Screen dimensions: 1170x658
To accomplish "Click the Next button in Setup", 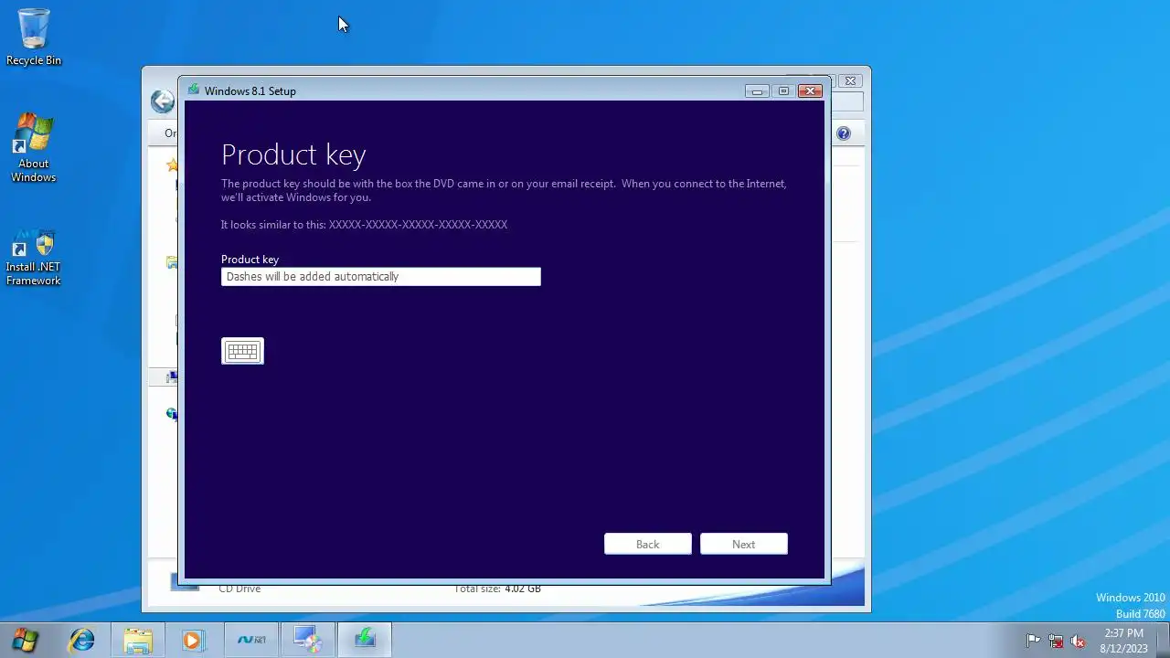I will (743, 544).
